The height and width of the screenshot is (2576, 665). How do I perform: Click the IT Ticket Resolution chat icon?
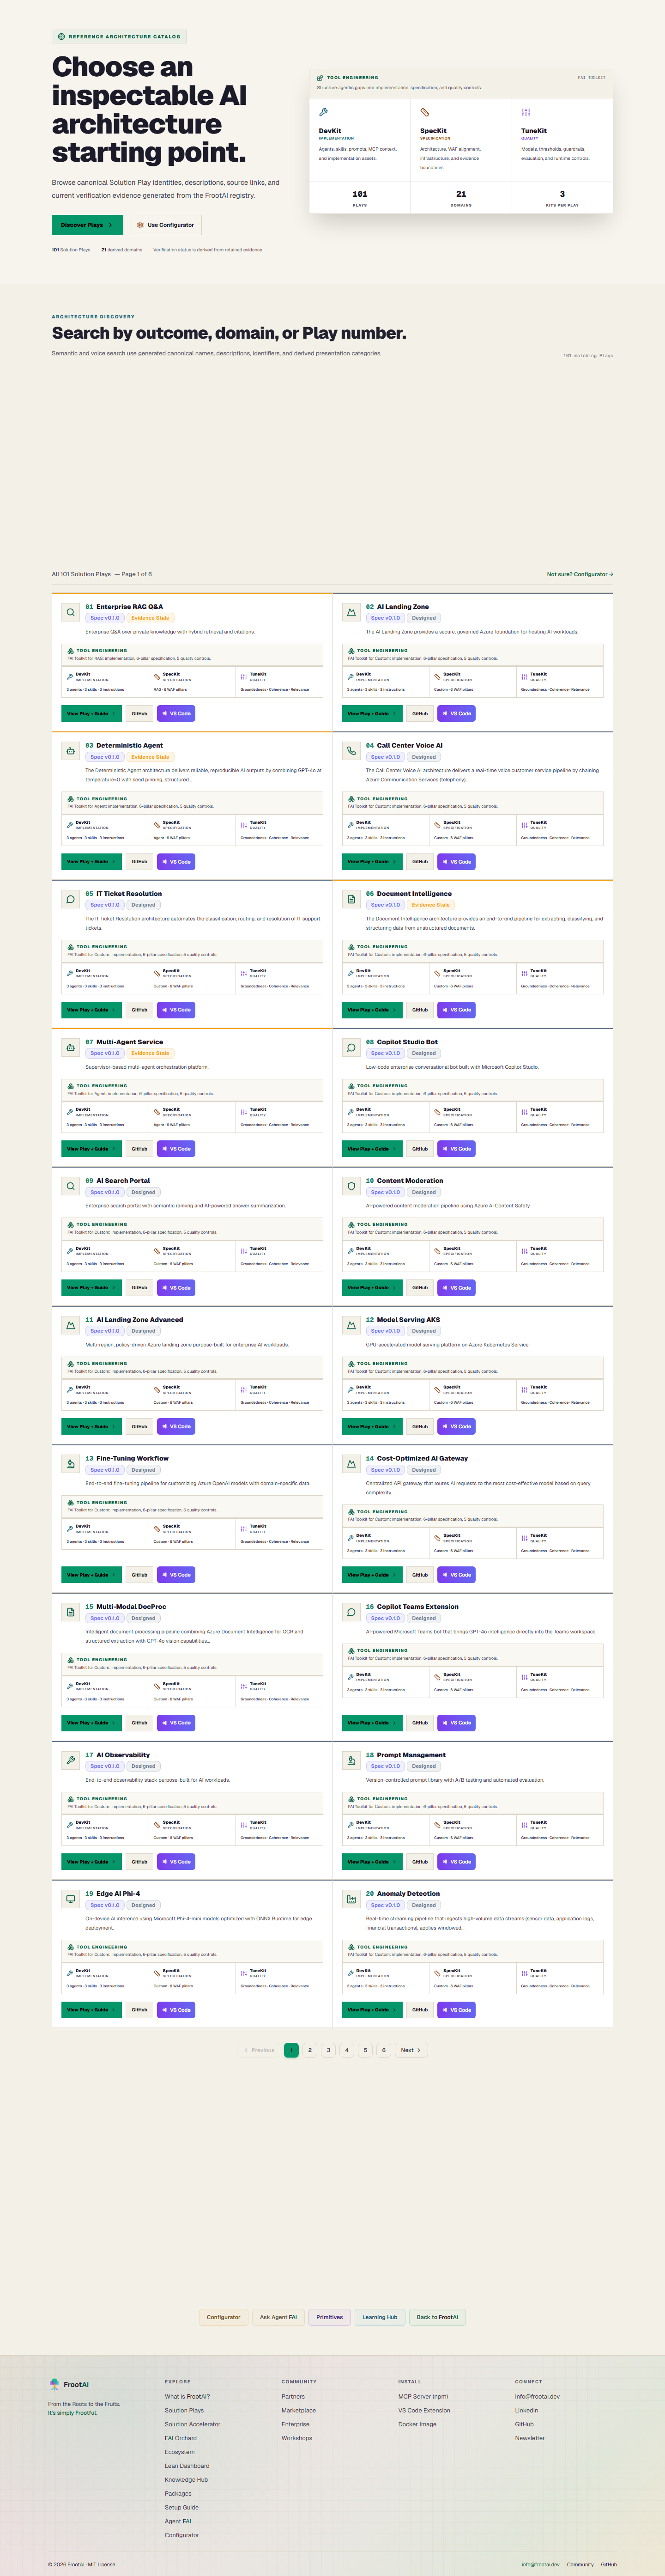[70, 899]
